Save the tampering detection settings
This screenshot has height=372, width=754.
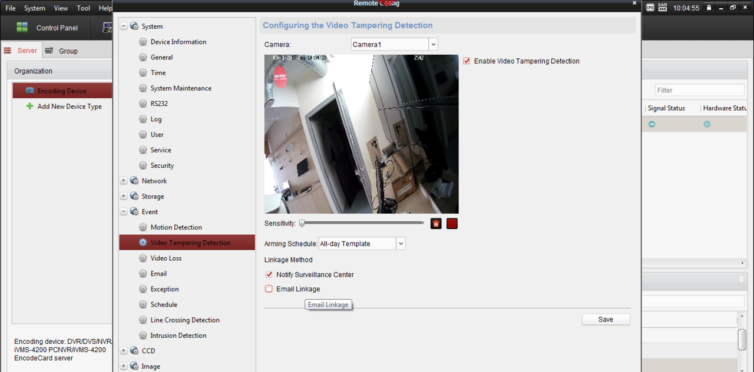click(x=606, y=320)
